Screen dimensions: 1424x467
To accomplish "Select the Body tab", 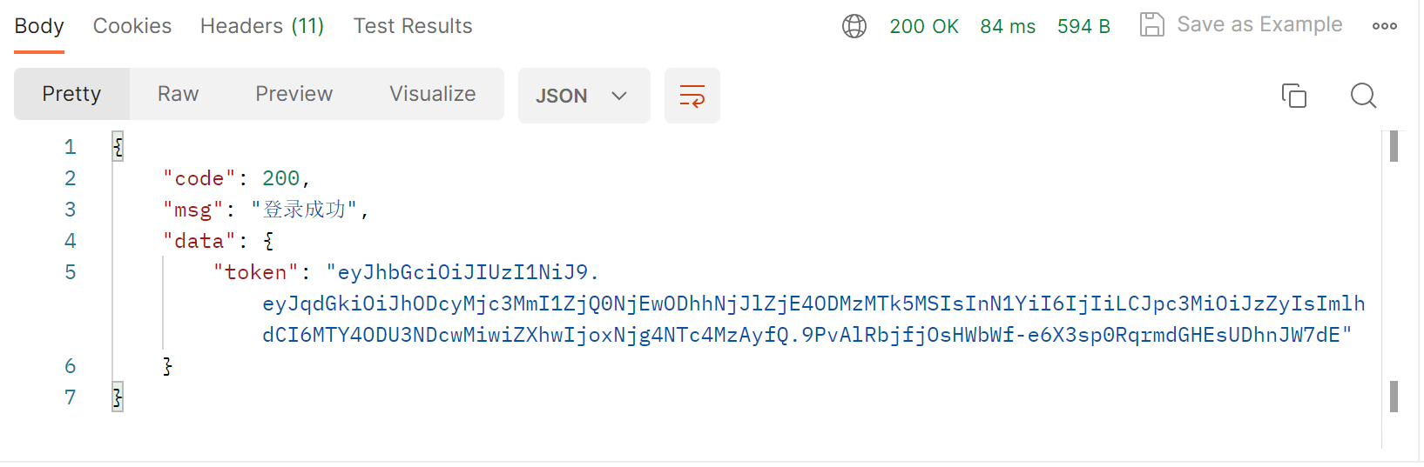I will point(39,26).
